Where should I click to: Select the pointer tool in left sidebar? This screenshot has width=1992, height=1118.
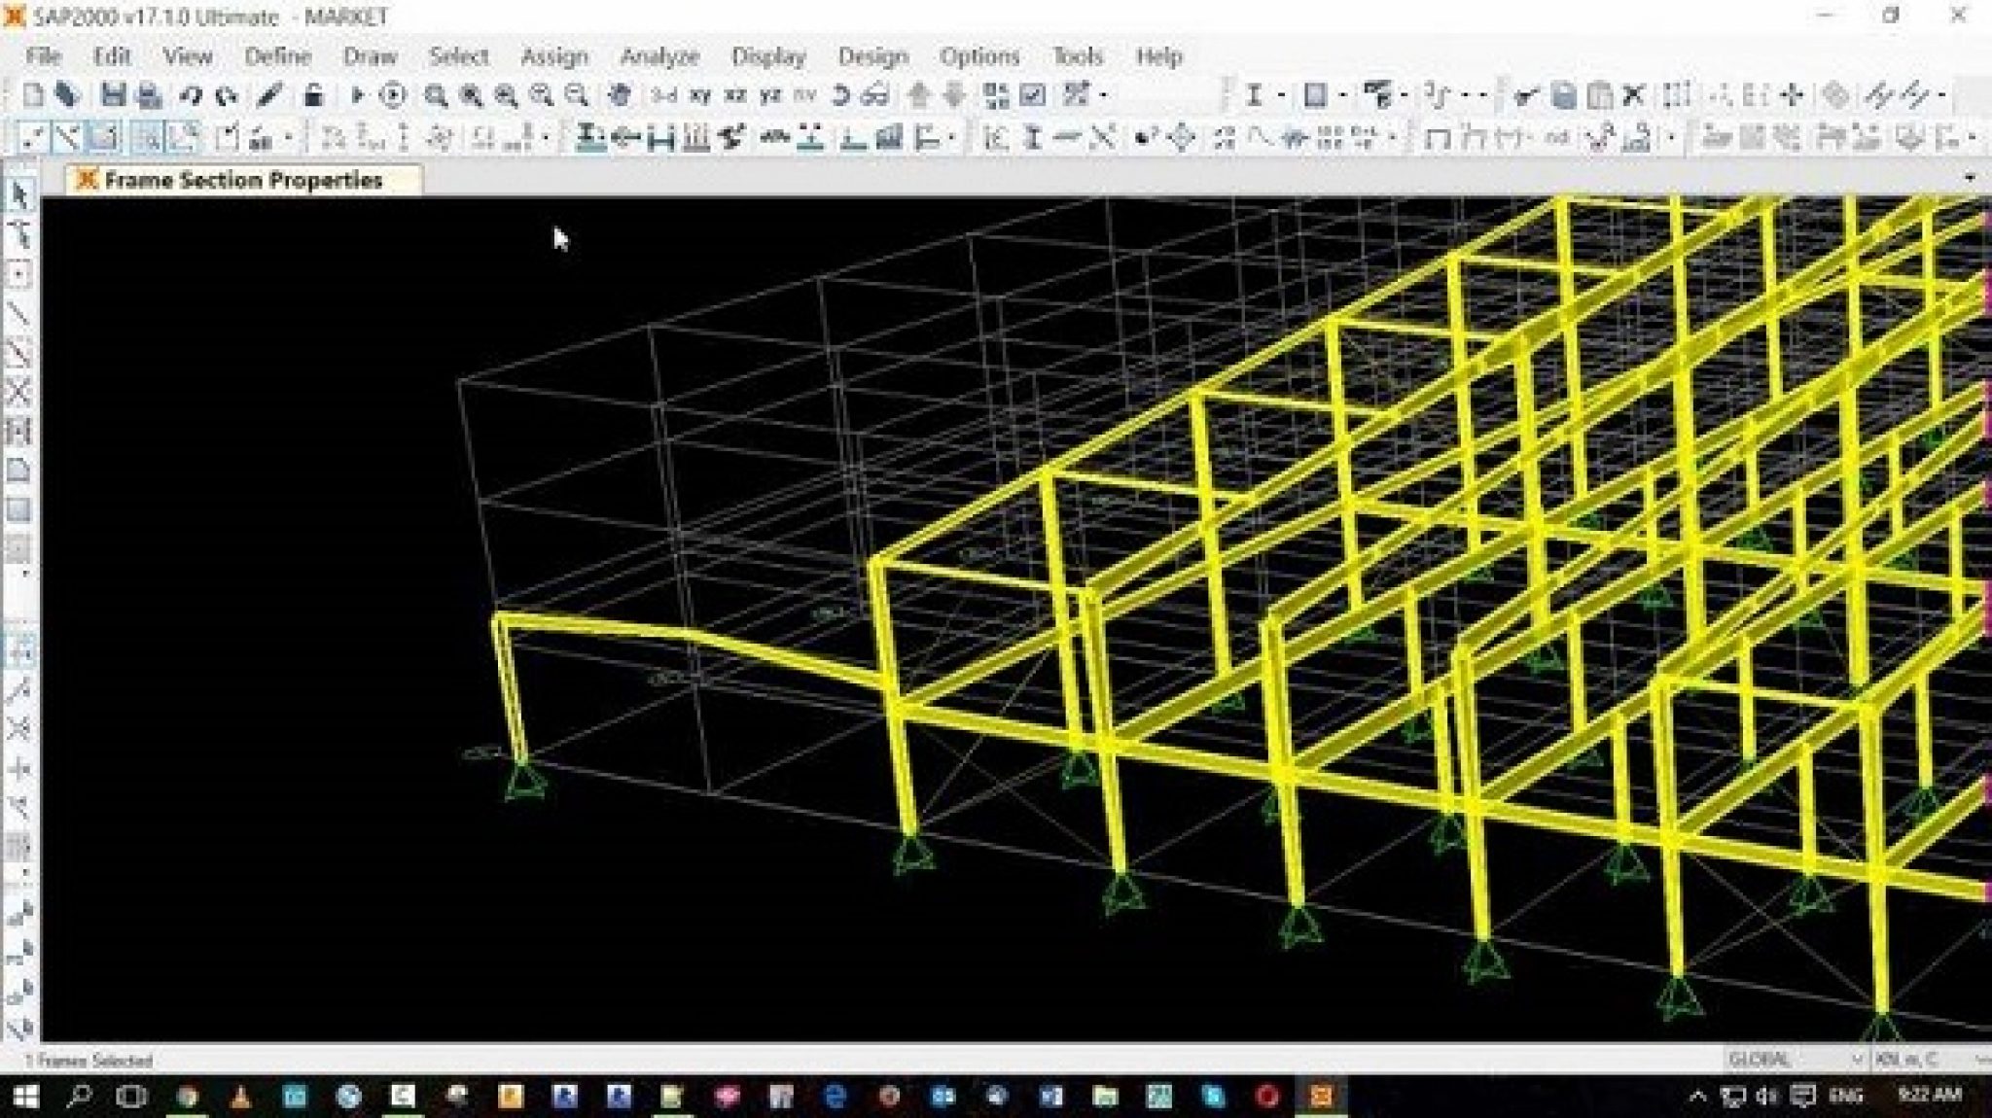pos(18,195)
